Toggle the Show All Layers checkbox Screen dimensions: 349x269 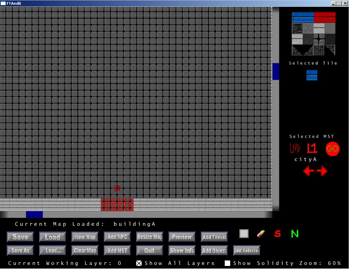tap(139, 263)
